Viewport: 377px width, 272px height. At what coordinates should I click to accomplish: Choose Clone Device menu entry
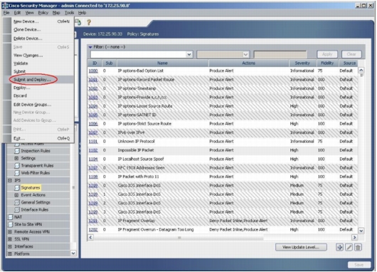click(27, 30)
